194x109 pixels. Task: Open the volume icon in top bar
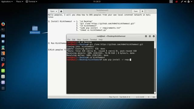[185, 2]
